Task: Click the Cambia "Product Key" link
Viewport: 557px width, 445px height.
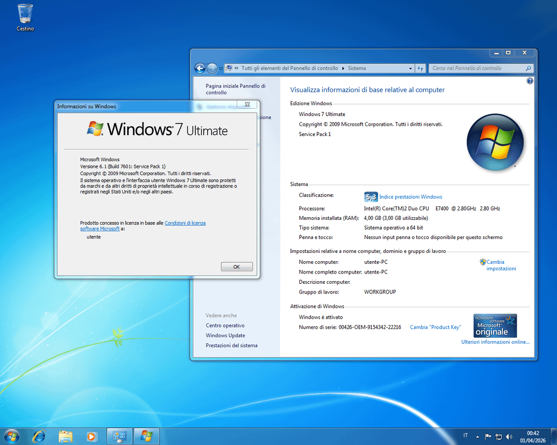Action: click(435, 327)
